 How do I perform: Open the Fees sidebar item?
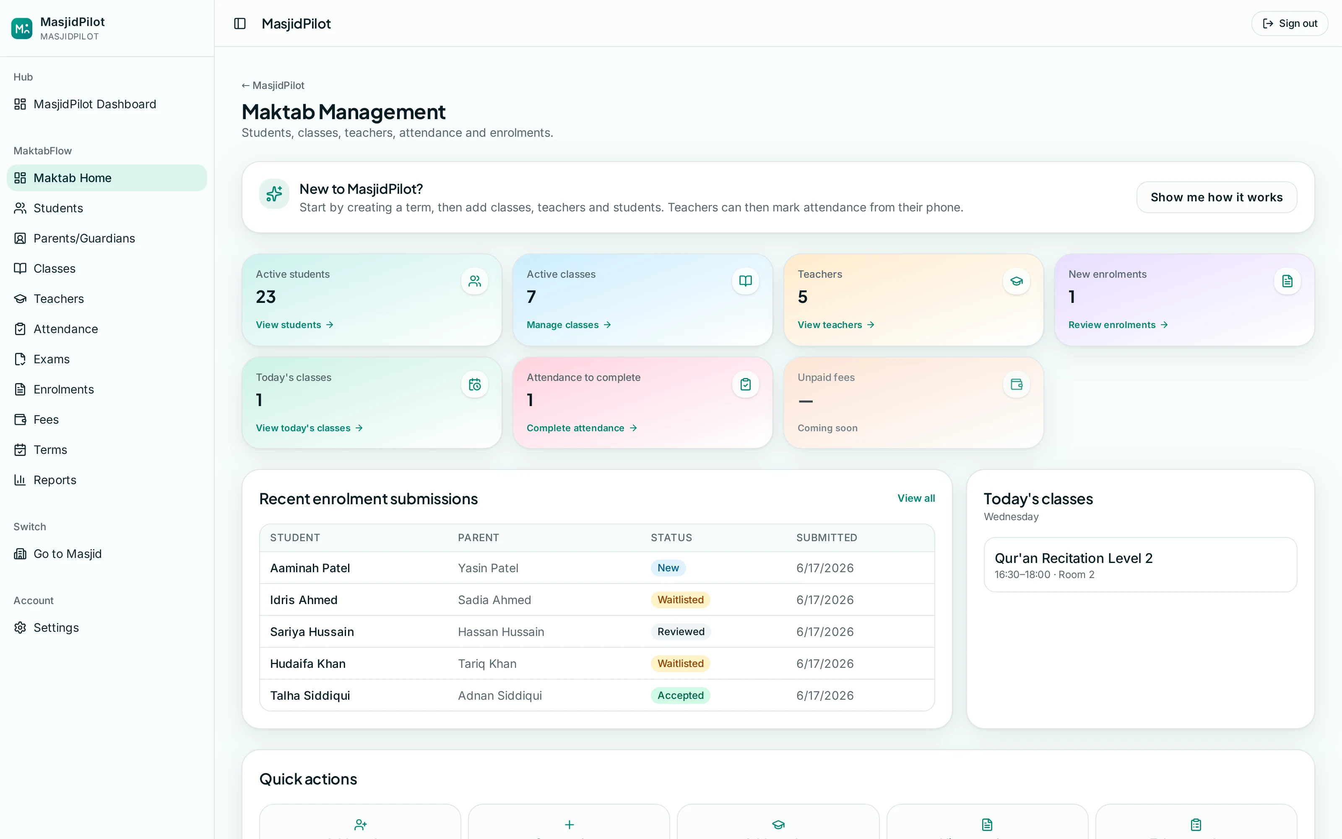[107, 420]
